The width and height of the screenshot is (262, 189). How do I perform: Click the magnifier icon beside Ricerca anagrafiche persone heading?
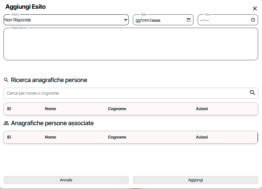[x=6, y=80]
